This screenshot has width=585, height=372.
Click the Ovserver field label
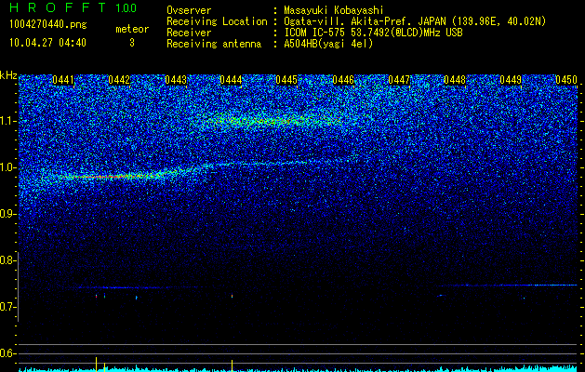[x=189, y=10]
